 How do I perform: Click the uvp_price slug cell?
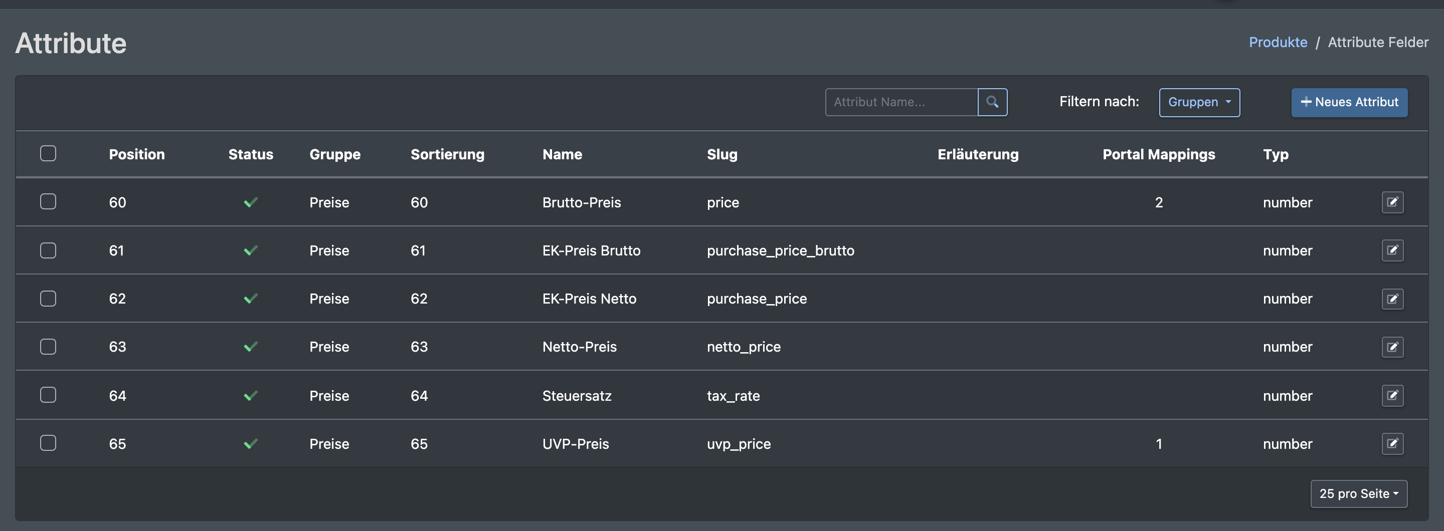(x=739, y=444)
